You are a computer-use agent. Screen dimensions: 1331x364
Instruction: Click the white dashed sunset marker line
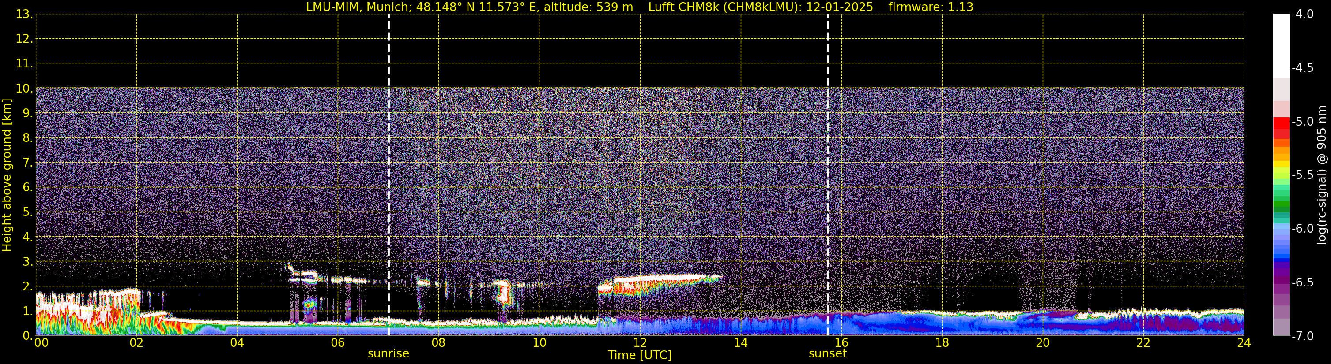pos(828,175)
